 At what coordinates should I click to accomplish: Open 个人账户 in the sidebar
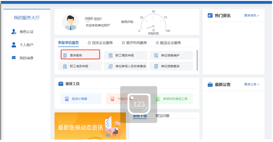click(x=26, y=45)
